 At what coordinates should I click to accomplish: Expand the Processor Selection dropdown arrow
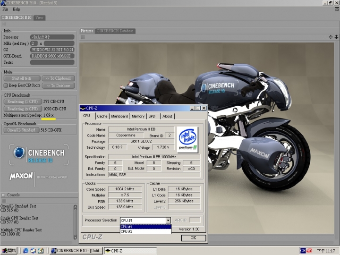point(168,221)
